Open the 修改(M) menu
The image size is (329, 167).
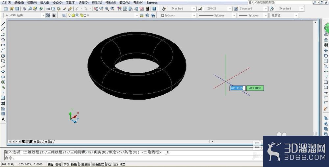(111, 3)
